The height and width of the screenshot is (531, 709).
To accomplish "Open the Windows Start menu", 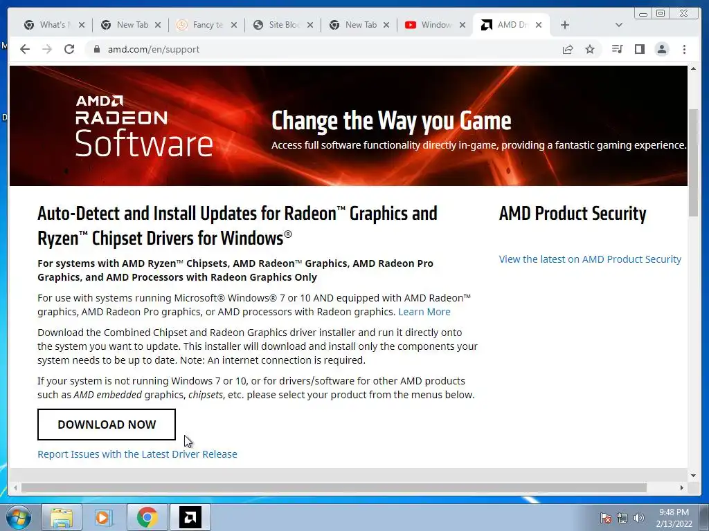I will pyautogui.click(x=18, y=517).
